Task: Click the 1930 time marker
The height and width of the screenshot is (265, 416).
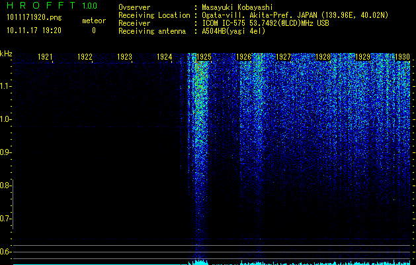Action: (x=403, y=57)
